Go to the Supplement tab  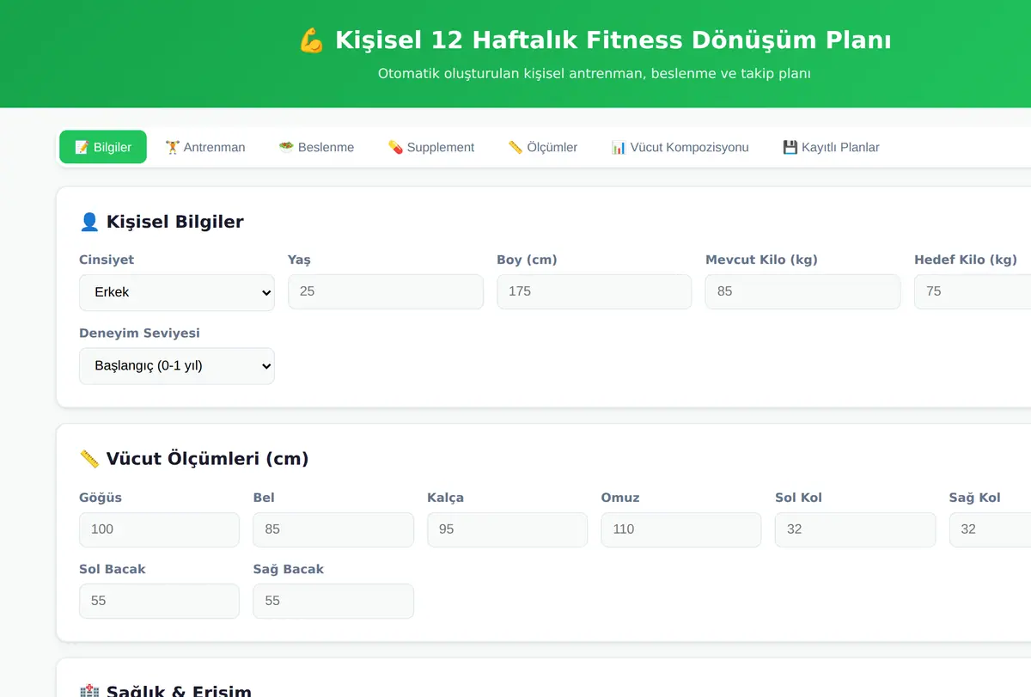[x=431, y=147]
